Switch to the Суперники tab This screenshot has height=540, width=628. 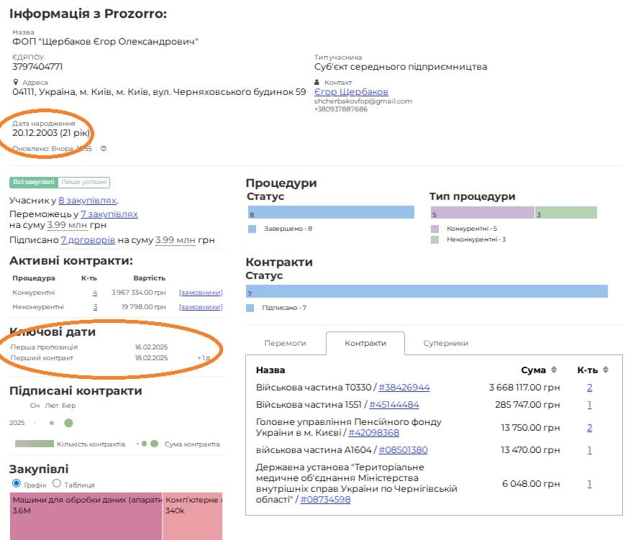[x=445, y=343]
